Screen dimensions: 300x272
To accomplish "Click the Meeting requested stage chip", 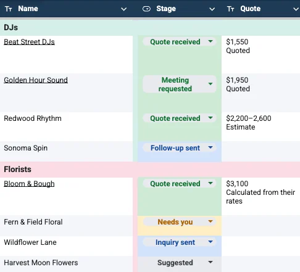I will [180, 84].
